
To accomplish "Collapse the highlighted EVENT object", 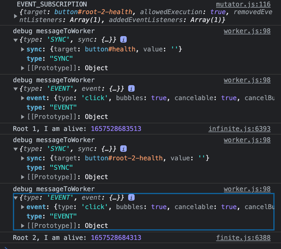I will pos(16,198).
